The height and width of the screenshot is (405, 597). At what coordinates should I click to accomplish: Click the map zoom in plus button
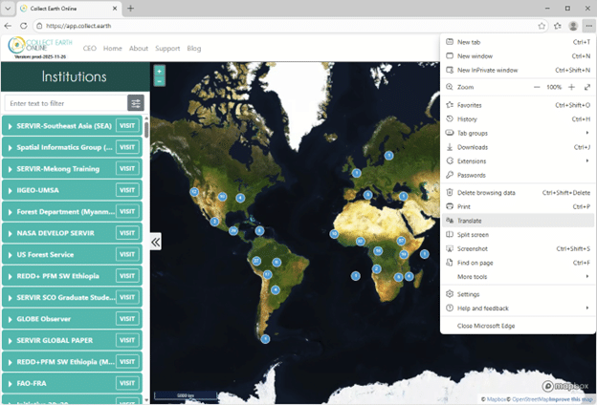(x=159, y=71)
